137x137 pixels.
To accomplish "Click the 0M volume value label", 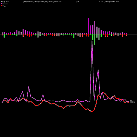I will coord(131,101).
